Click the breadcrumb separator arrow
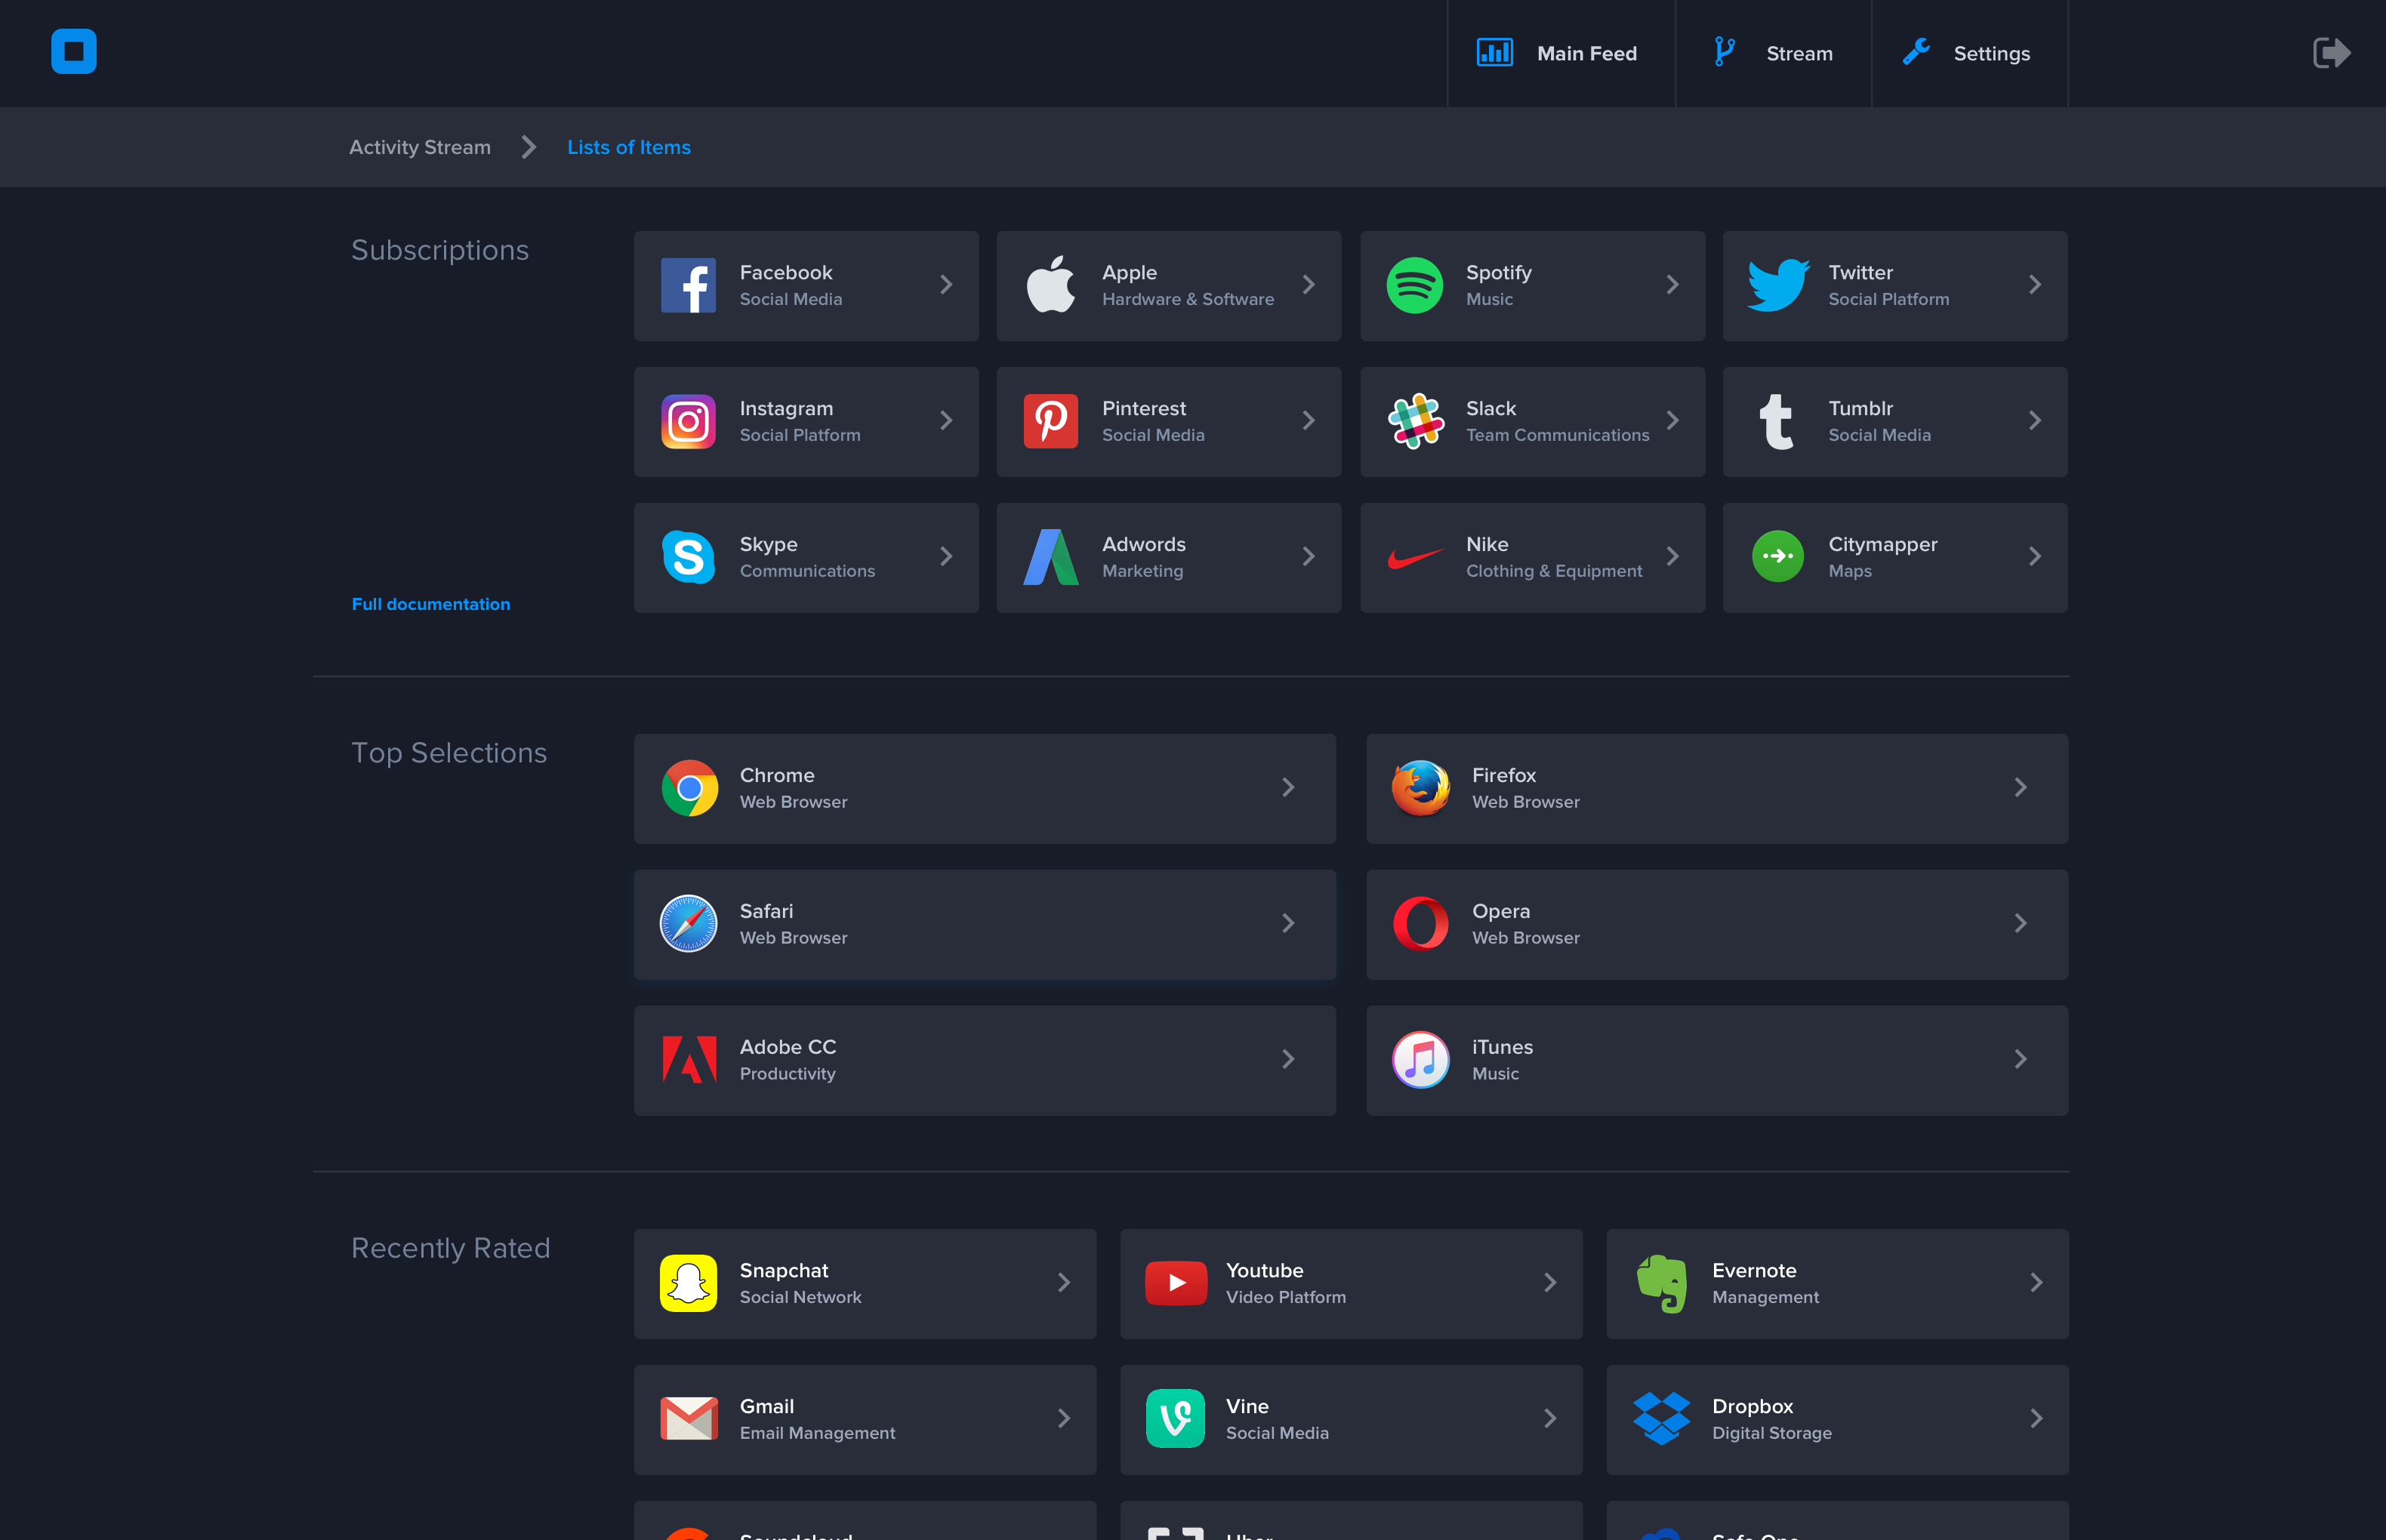This screenshot has width=2386, height=1540. (x=529, y=147)
